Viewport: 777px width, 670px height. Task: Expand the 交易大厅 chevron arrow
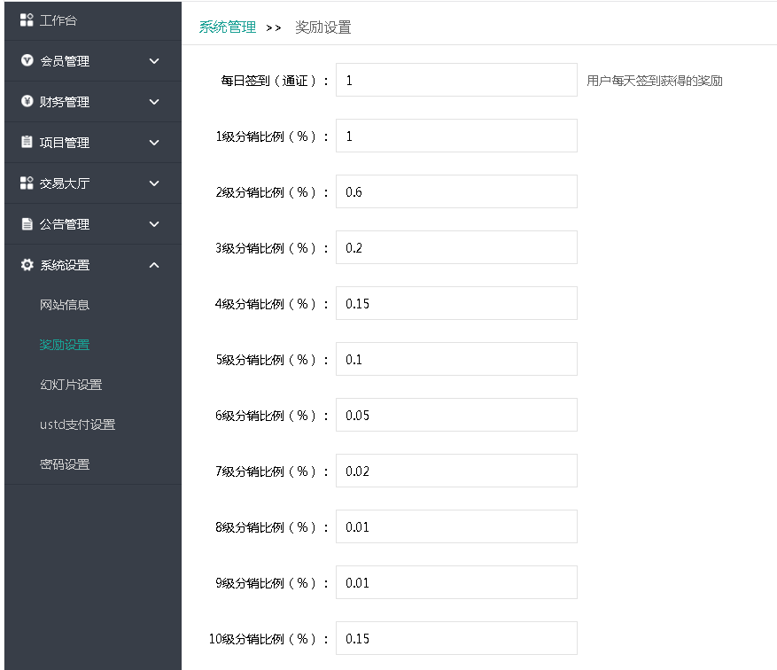click(x=154, y=183)
